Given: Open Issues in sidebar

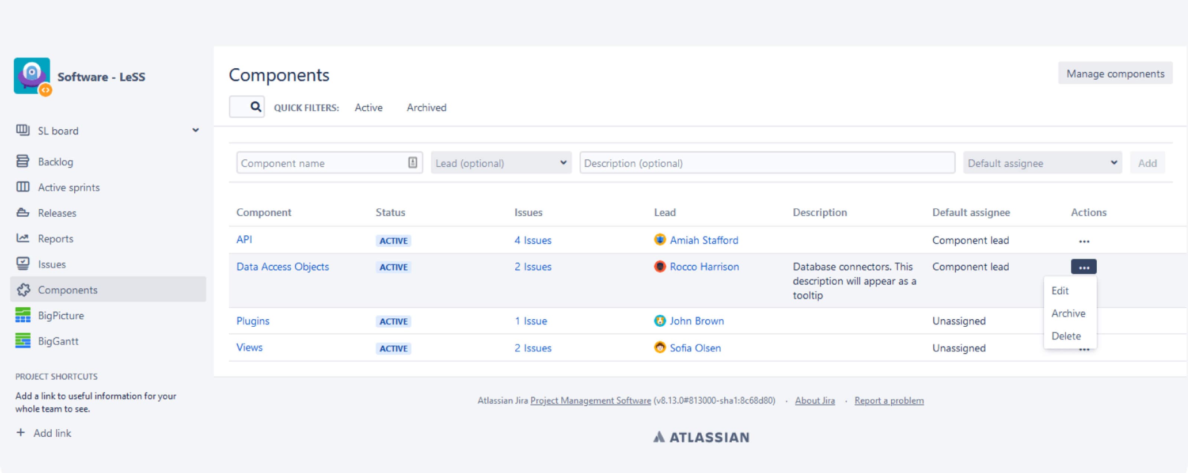Looking at the screenshot, I should tap(52, 264).
